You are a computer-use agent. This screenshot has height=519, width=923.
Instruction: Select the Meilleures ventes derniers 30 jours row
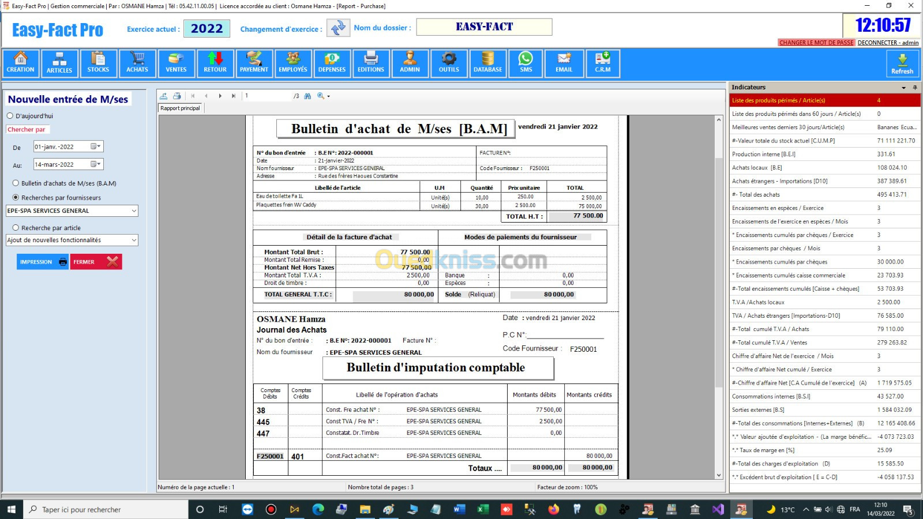(825, 127)
